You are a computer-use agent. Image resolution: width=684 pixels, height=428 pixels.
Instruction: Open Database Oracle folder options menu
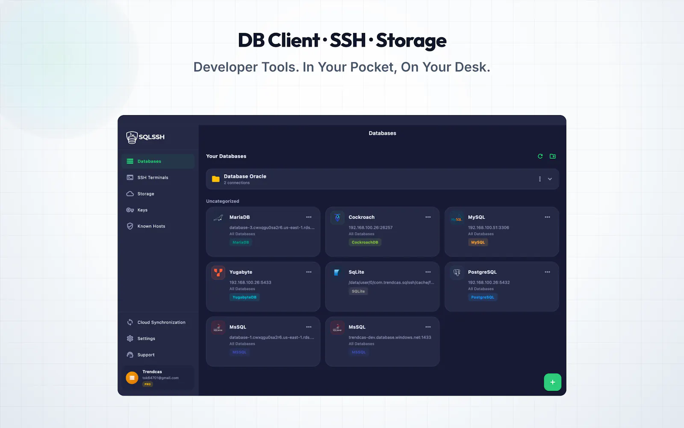[x=540, y=179]
